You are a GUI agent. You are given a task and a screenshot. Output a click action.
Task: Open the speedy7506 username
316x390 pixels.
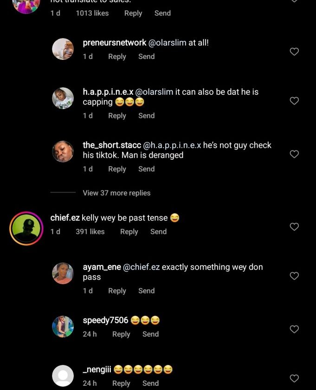click(x=105, y=320)
